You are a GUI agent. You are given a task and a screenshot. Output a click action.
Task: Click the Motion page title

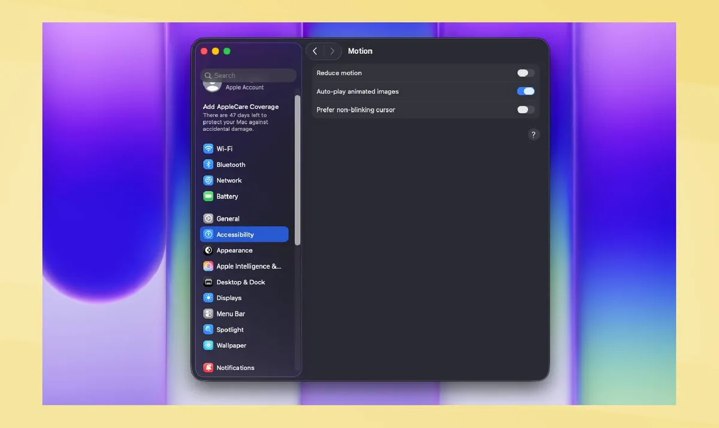[360, 51]
